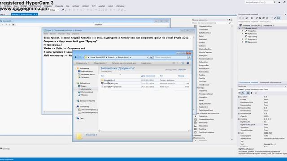The width and height of the screenshot is (287, 161).
Task: Click the Браузер.cs [Конструктор] document tab
Action: (x=25, y=14)
